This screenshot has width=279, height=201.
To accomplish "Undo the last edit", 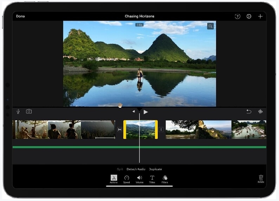I will [249, 112].
